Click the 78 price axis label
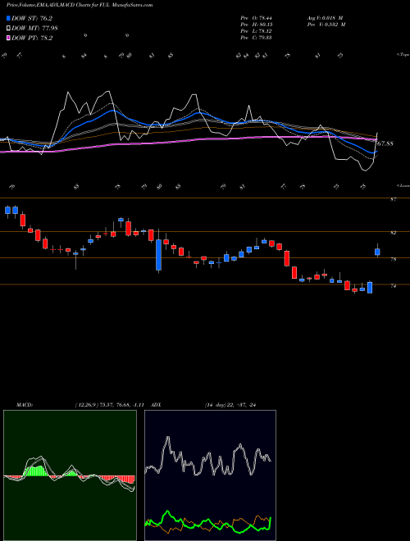The height and width of the screenshot is (541, 410). (x=393, y=259)
